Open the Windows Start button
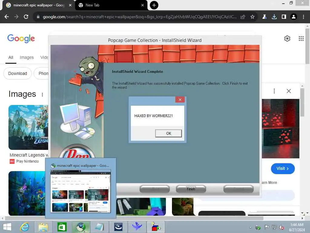 point(7,227)
